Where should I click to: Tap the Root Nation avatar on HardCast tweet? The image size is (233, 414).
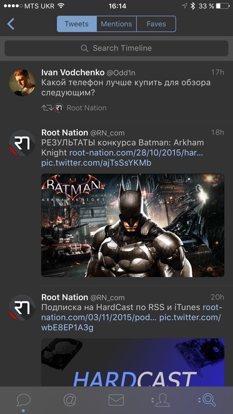[x=22, y=308]
